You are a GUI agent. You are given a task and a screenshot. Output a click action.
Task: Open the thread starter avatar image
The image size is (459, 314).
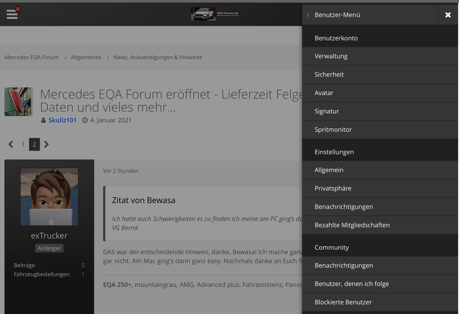tap(19, 102)
